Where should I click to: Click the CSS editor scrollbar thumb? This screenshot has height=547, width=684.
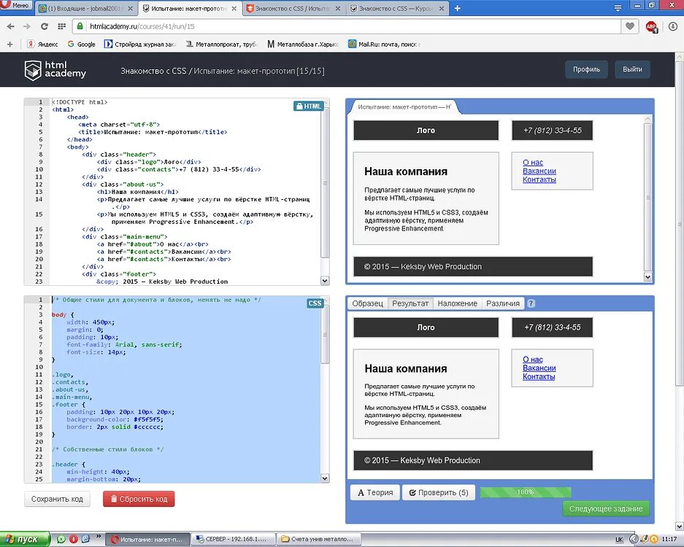(325, 335)
